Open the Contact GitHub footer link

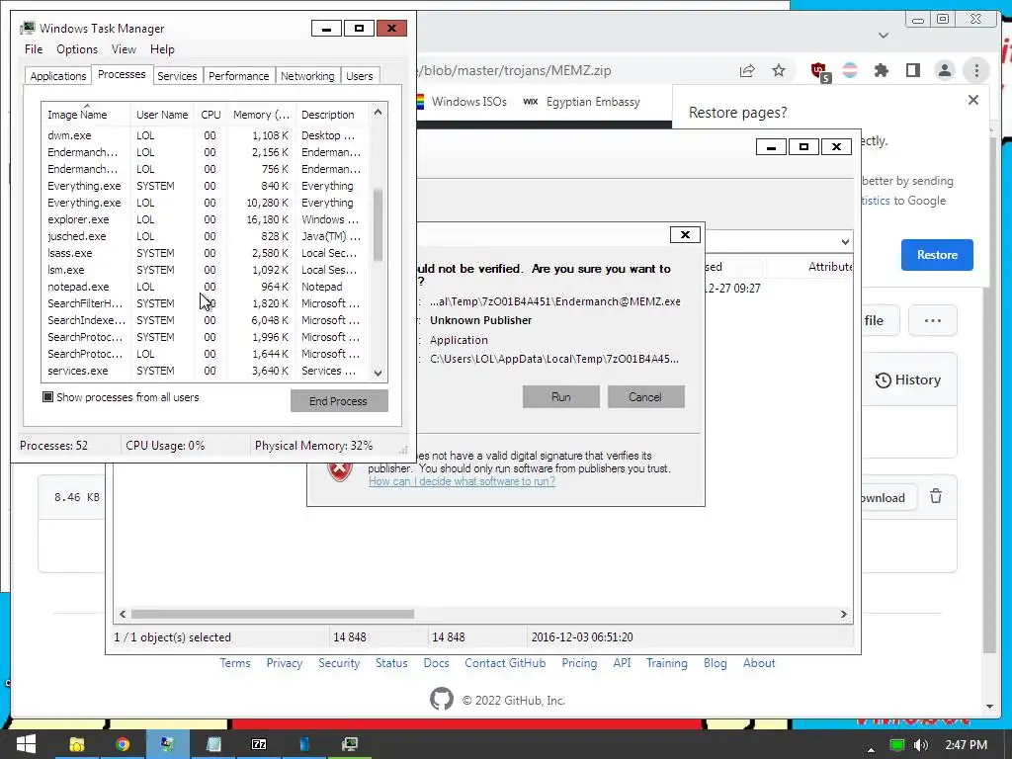505,663
